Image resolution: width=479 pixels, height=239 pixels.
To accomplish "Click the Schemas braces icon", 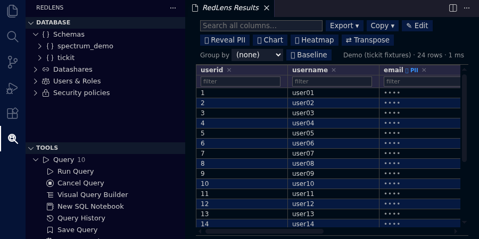I will [x=46, y=35].
